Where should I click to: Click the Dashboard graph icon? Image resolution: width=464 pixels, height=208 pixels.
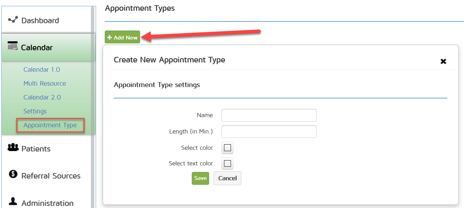coord(13,20)
